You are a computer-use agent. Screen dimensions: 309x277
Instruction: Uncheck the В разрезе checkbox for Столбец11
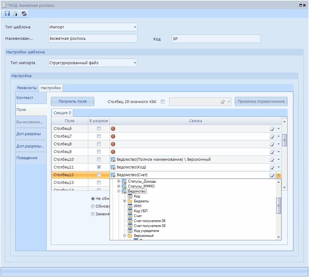click(99, 167)
